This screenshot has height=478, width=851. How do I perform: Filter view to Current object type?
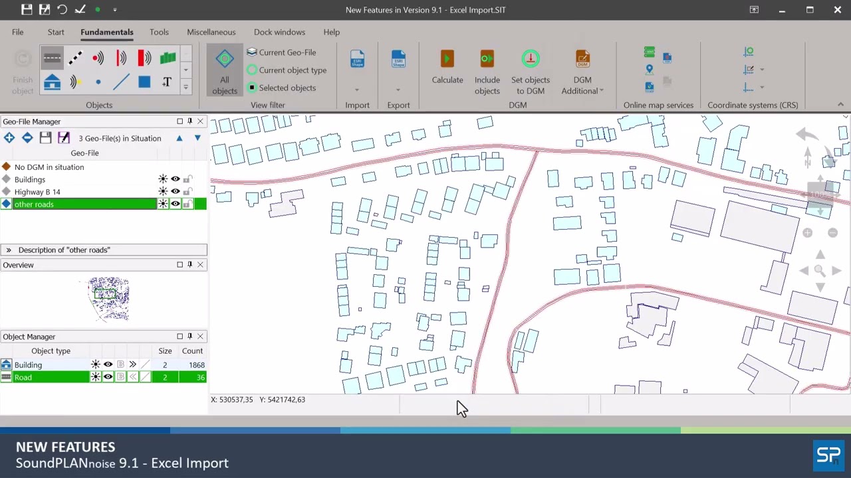coord(287,70)
